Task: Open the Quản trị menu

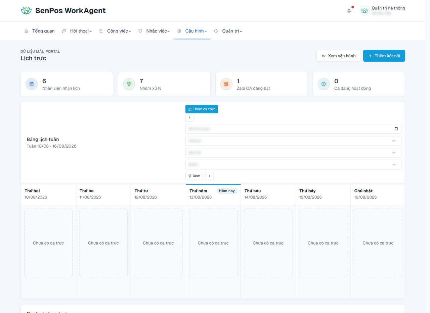Action: click(228, 31)
